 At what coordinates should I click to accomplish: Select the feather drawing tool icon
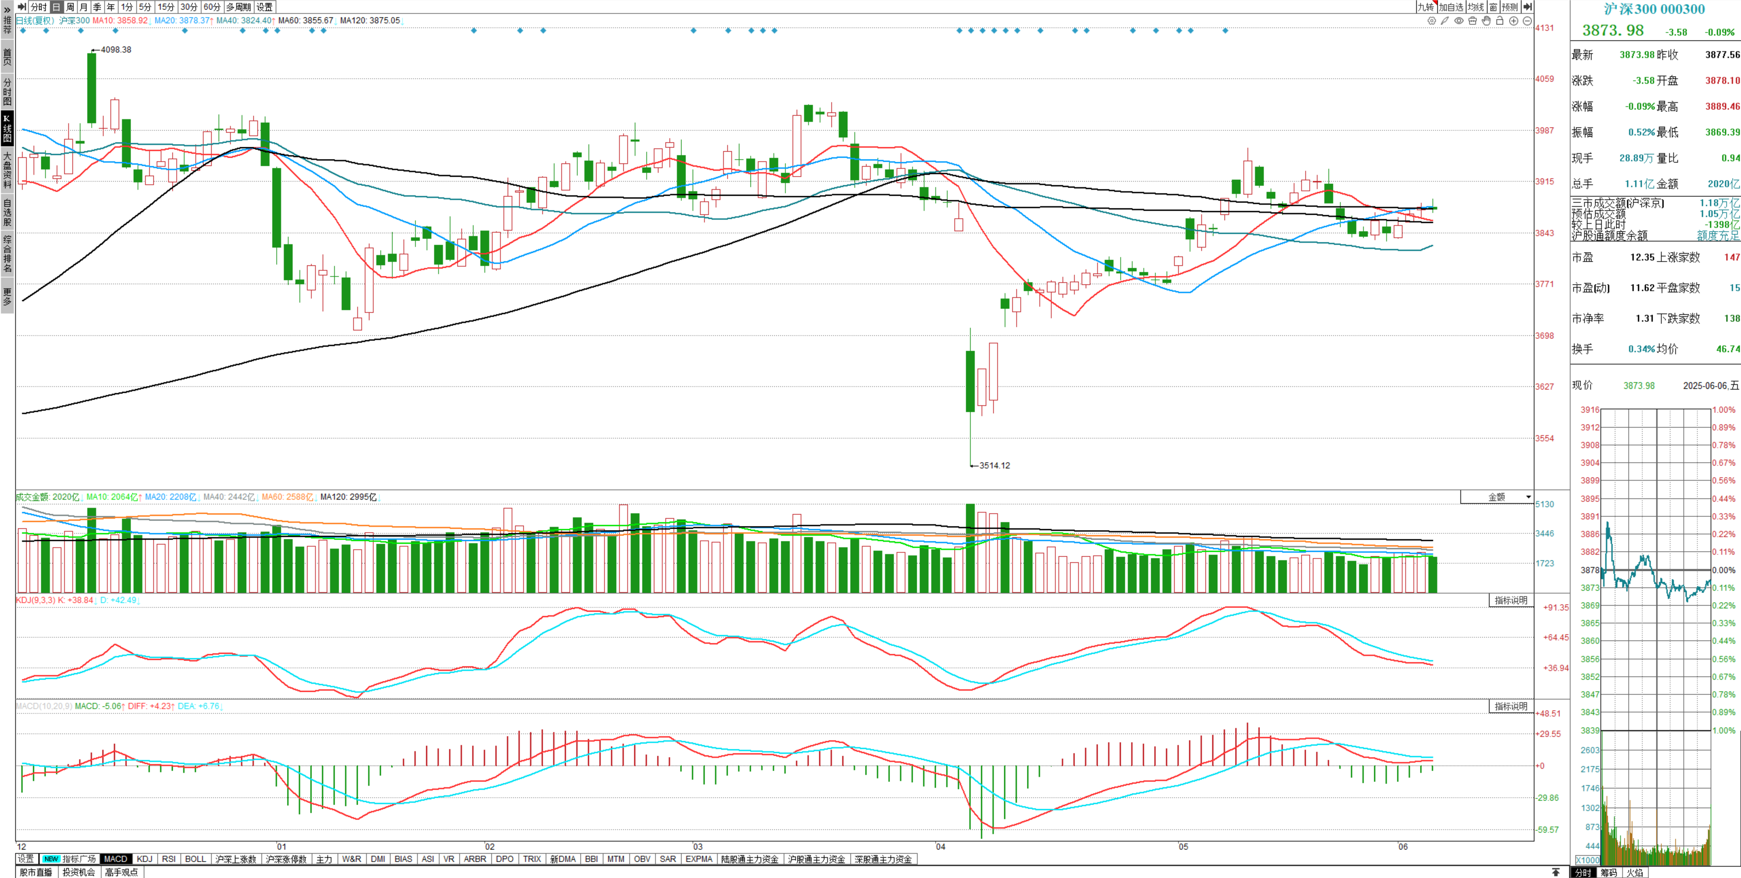(1445, 21)
